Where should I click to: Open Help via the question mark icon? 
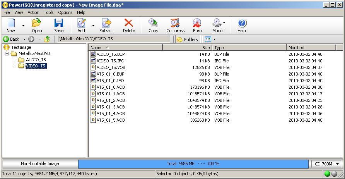click(x=242, y=23)
